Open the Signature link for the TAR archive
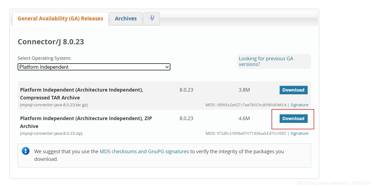Viewport: 373px width, 188px height. click(299, 105)
